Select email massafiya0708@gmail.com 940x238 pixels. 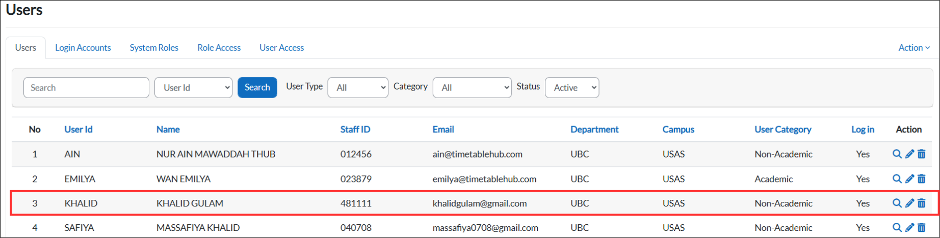click(485, 228)
